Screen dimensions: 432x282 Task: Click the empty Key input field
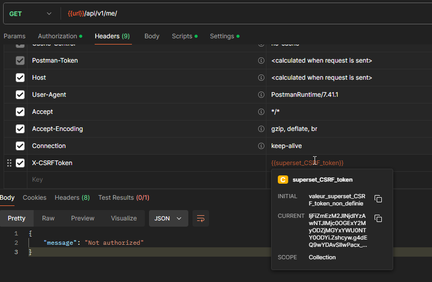146,180
